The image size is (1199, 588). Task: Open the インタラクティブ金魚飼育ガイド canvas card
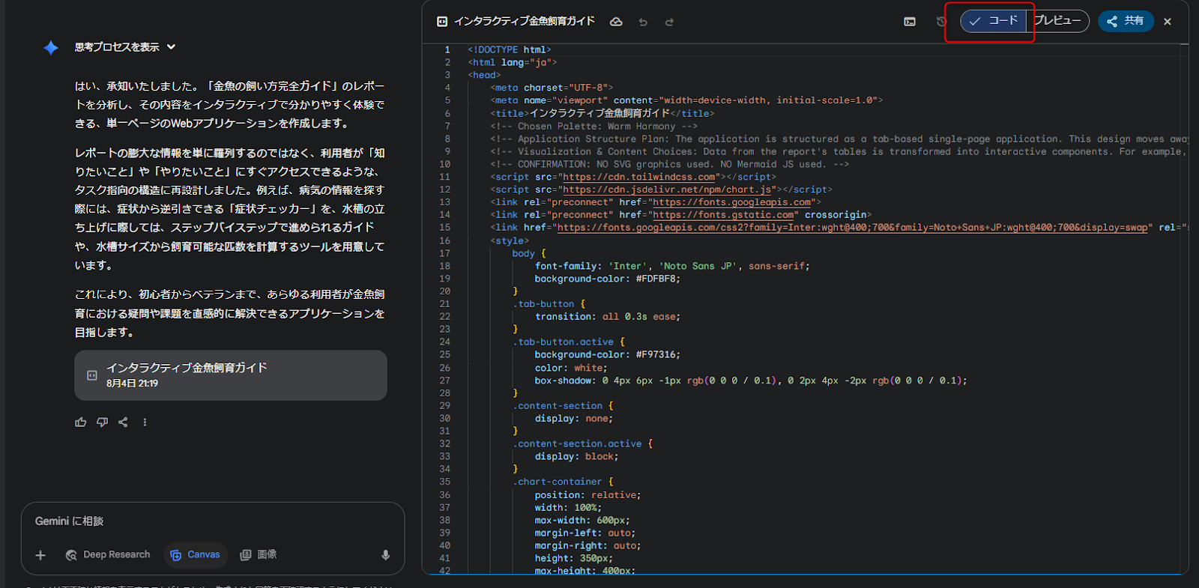pos(230,375)
